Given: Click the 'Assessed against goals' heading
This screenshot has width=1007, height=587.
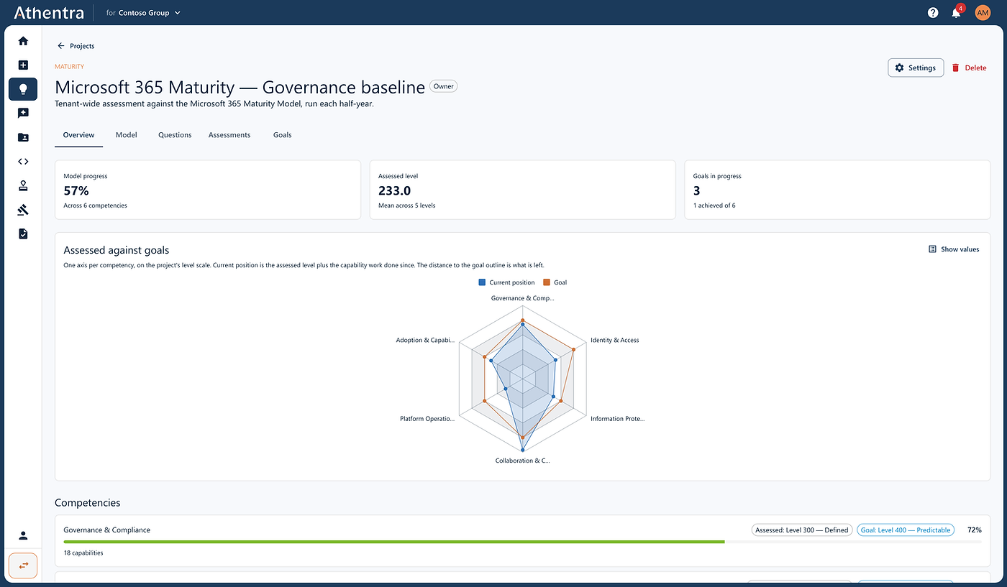Looking at the screenshot, I should [117, 250].
